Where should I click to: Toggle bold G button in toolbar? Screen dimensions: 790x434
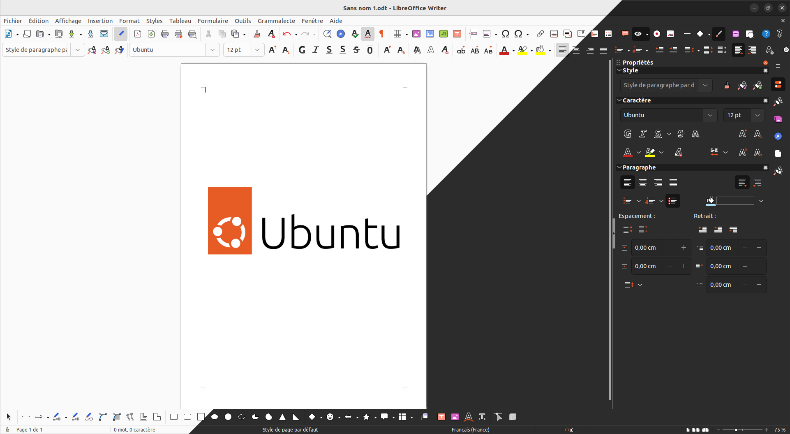tap(302, 50)
